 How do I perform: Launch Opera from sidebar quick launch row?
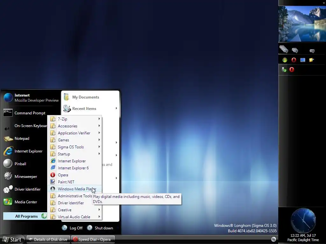point(294,60)
